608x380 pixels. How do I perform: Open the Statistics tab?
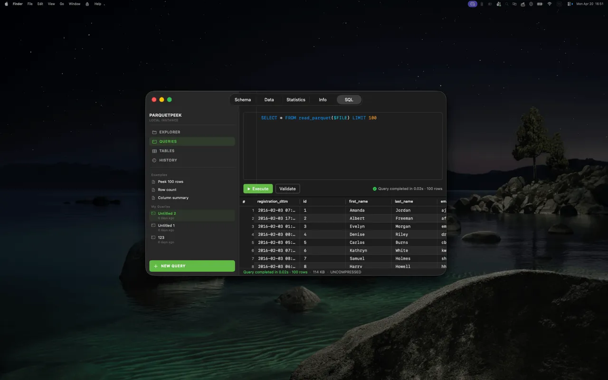click(x=296, y=100)
